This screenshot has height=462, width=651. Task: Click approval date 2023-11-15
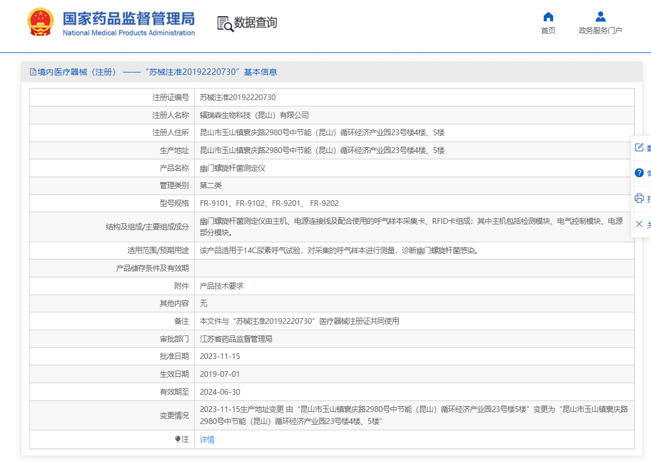[x=219, y=356]
